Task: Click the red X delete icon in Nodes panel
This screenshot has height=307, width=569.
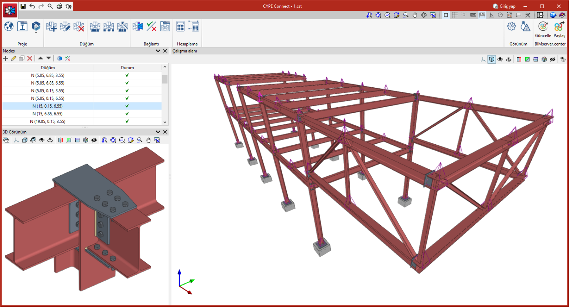Action: coord(30,58)
